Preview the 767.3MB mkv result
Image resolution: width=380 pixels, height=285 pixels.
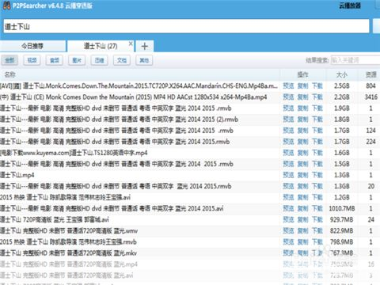tap(288, 253)
